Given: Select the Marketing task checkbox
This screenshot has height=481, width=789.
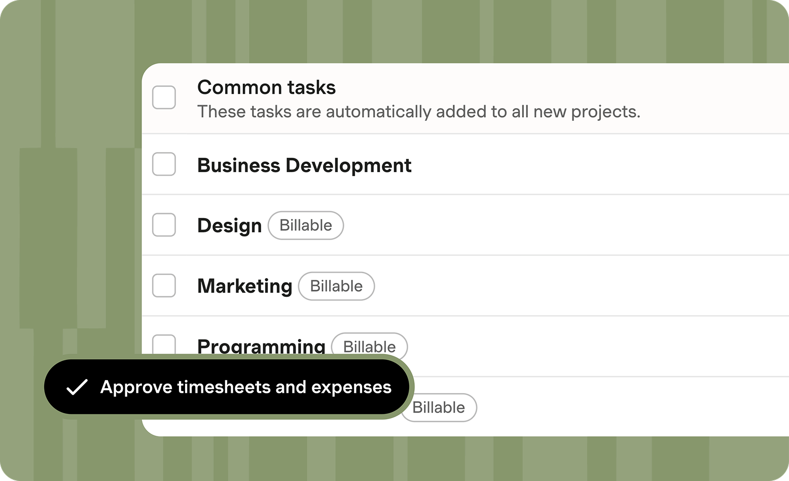Looking at the screenshot, I should coord(164,286).
